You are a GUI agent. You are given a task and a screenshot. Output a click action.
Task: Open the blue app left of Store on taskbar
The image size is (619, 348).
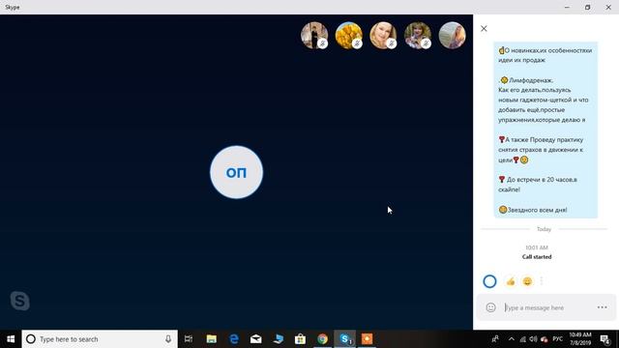coord(278,339)
